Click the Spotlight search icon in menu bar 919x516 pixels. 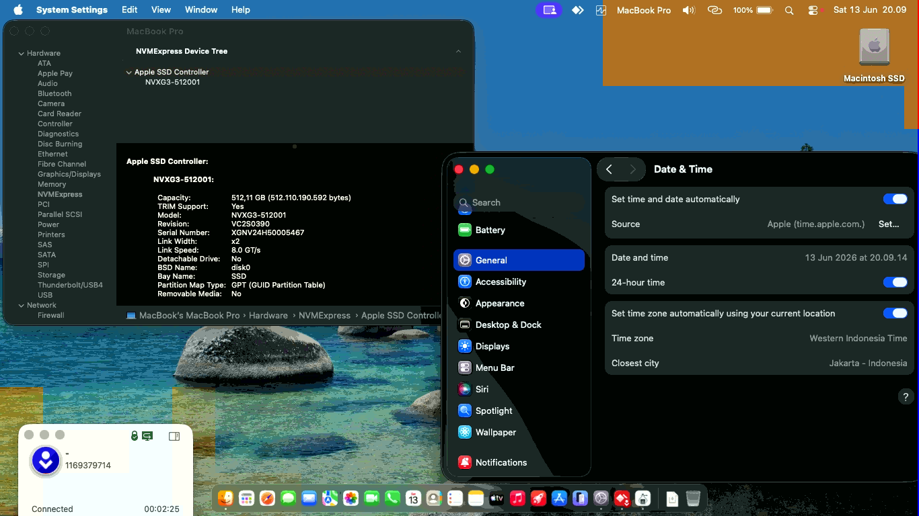[x=789, y=10]
